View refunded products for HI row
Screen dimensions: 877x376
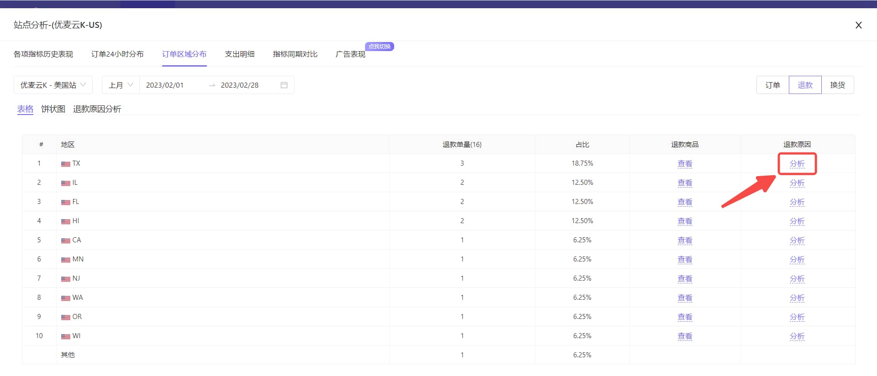coord(685,221)
